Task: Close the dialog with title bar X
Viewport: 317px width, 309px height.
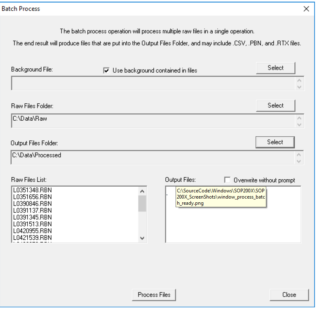Action: click(306, 9)
